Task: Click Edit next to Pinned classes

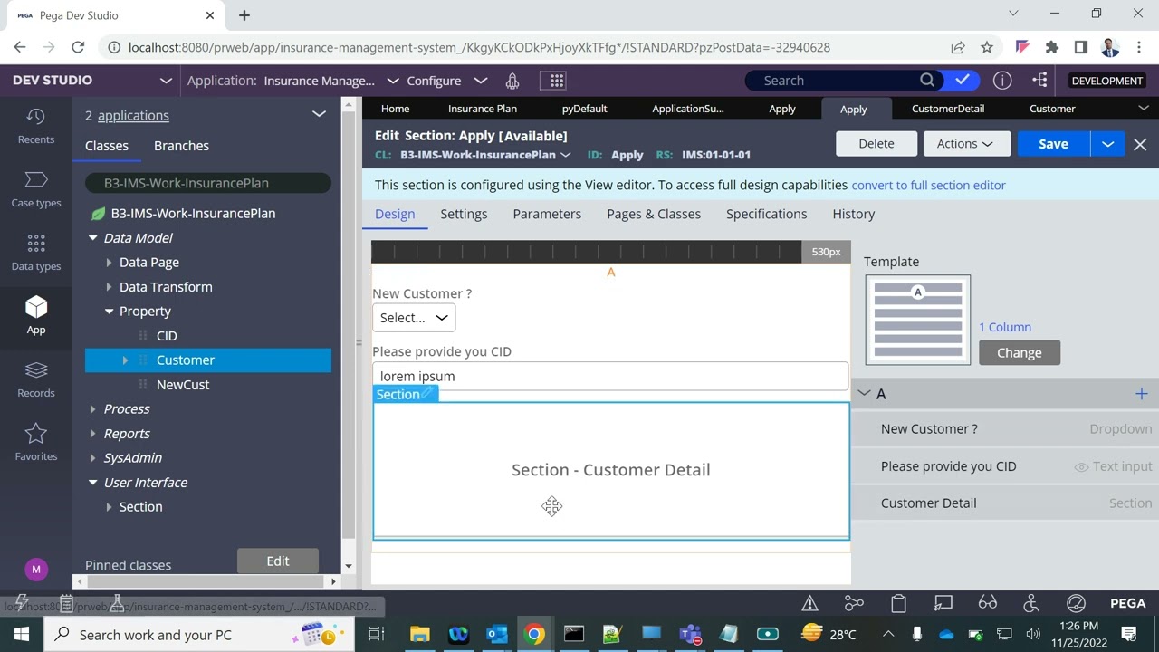Action: pos(278,561)
